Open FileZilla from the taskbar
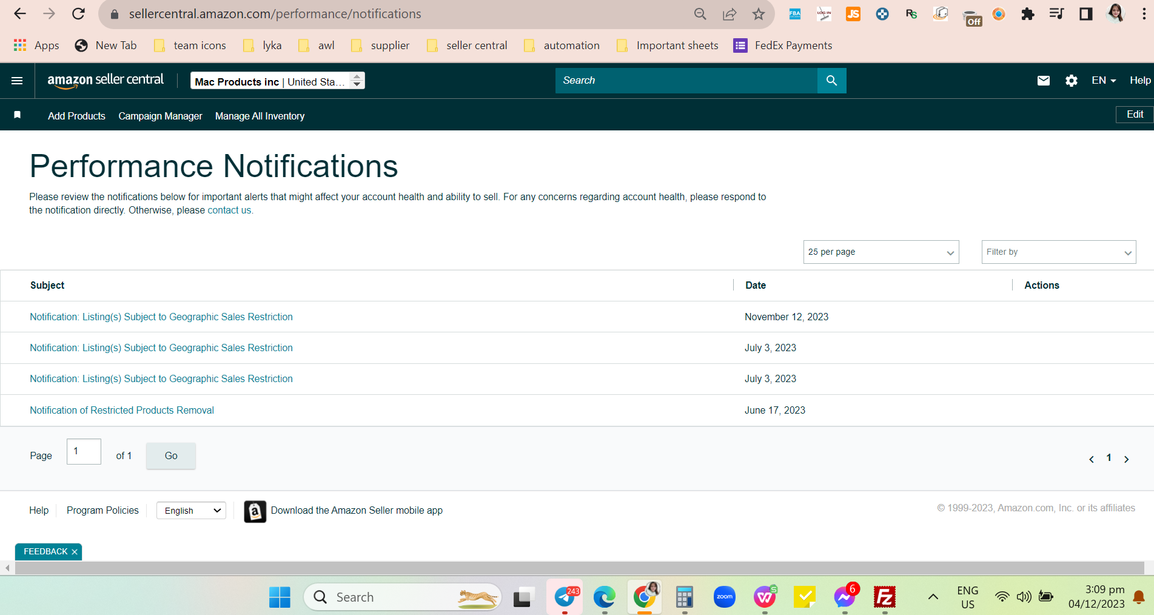Image resolution: width=1154 pixels, height=615 pixels. tap(885, 597)
